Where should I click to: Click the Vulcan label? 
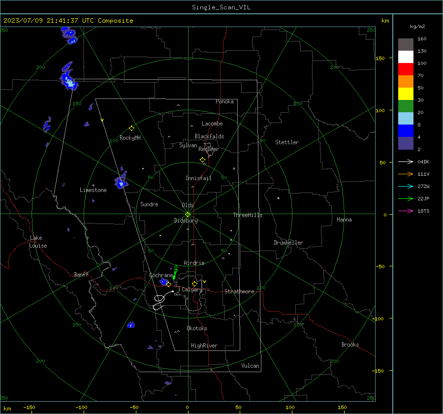250,366
